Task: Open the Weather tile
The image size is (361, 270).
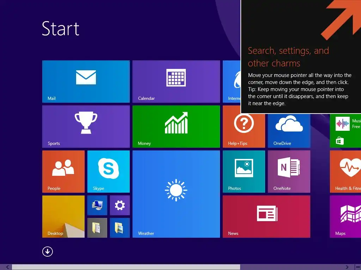Action: 176,194
